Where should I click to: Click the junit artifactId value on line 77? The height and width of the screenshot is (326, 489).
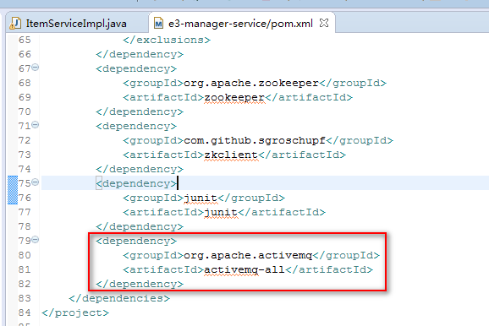[x=221, y=212]
